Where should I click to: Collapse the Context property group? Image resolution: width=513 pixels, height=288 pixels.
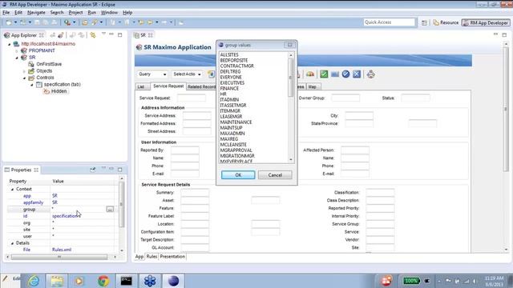[13, 190]
